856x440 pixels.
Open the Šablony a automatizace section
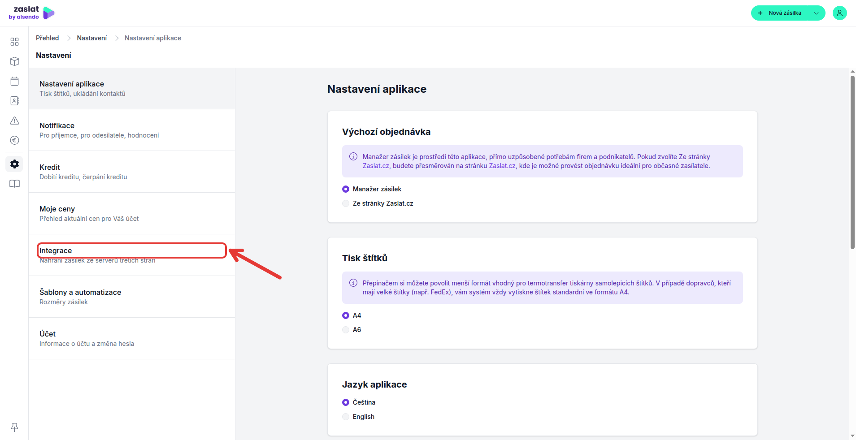[x=132, y=297]
